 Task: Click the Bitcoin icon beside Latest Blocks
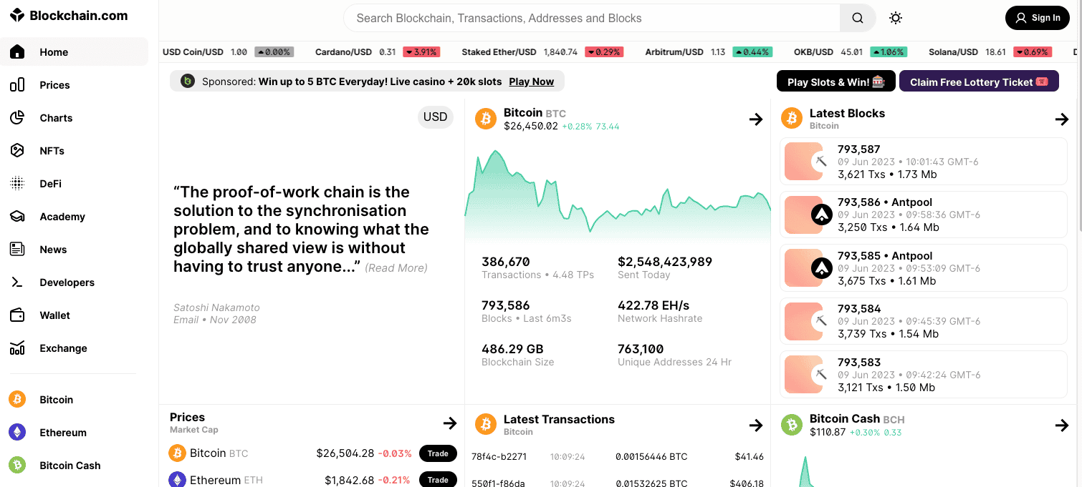pyautogui.click(x=792, y=119)
